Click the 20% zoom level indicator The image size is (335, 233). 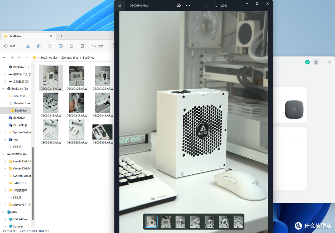(x=224, y=6)
